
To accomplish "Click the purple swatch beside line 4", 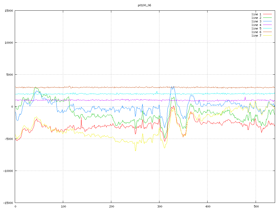I will tap(267, 25).
